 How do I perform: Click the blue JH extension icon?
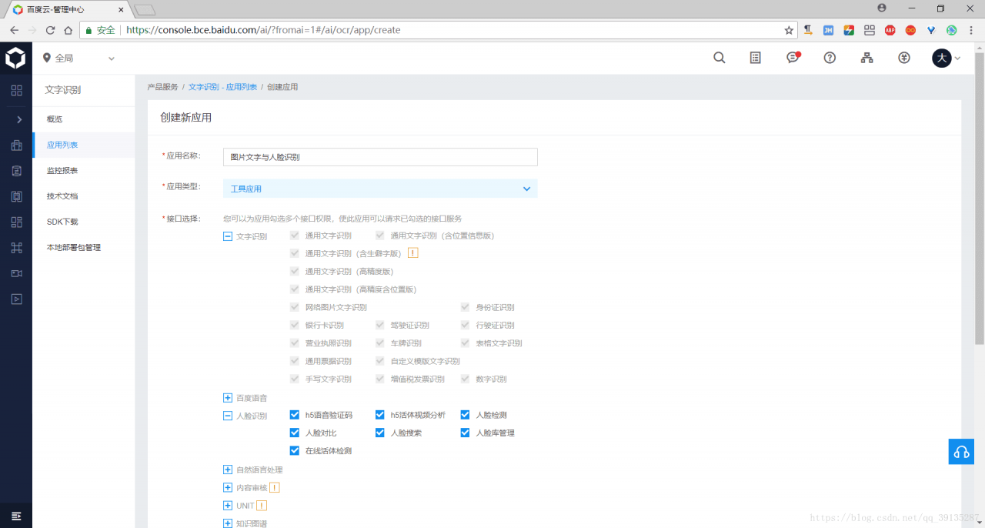click(829, 30)
